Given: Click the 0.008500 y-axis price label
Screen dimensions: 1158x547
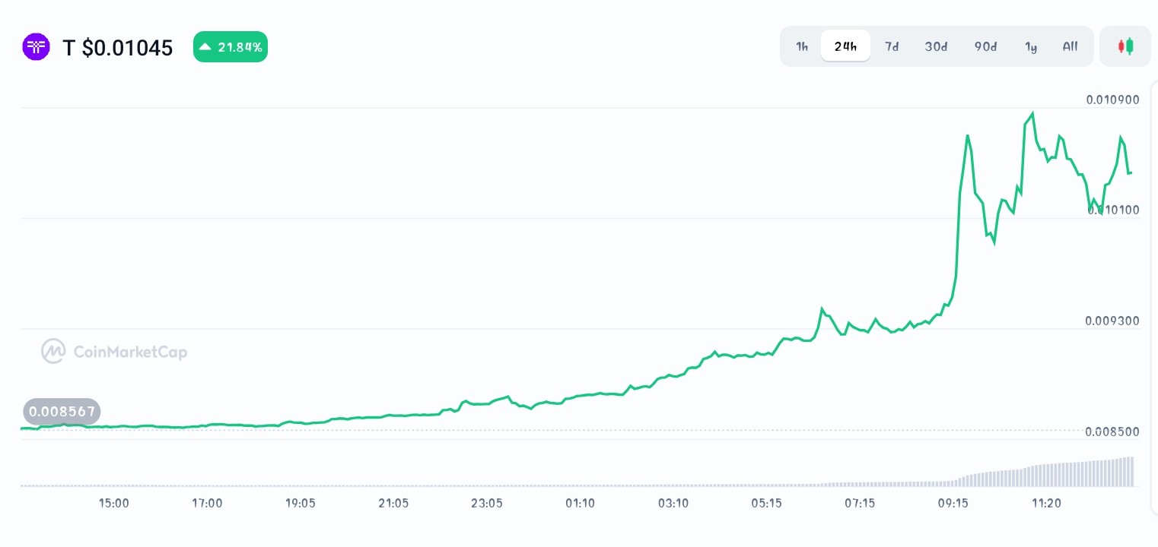Looking at the screenshot, I should point(1112,432).
